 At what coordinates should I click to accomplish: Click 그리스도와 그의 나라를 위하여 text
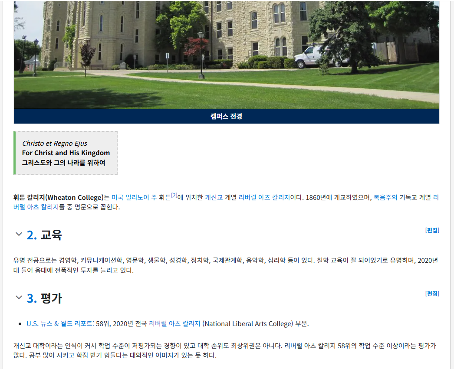pyautogui.click(x=64, y=163)
